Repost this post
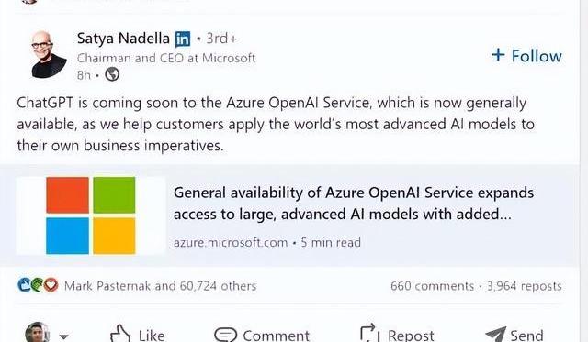The image size is (588, 342). pos(397,334)
